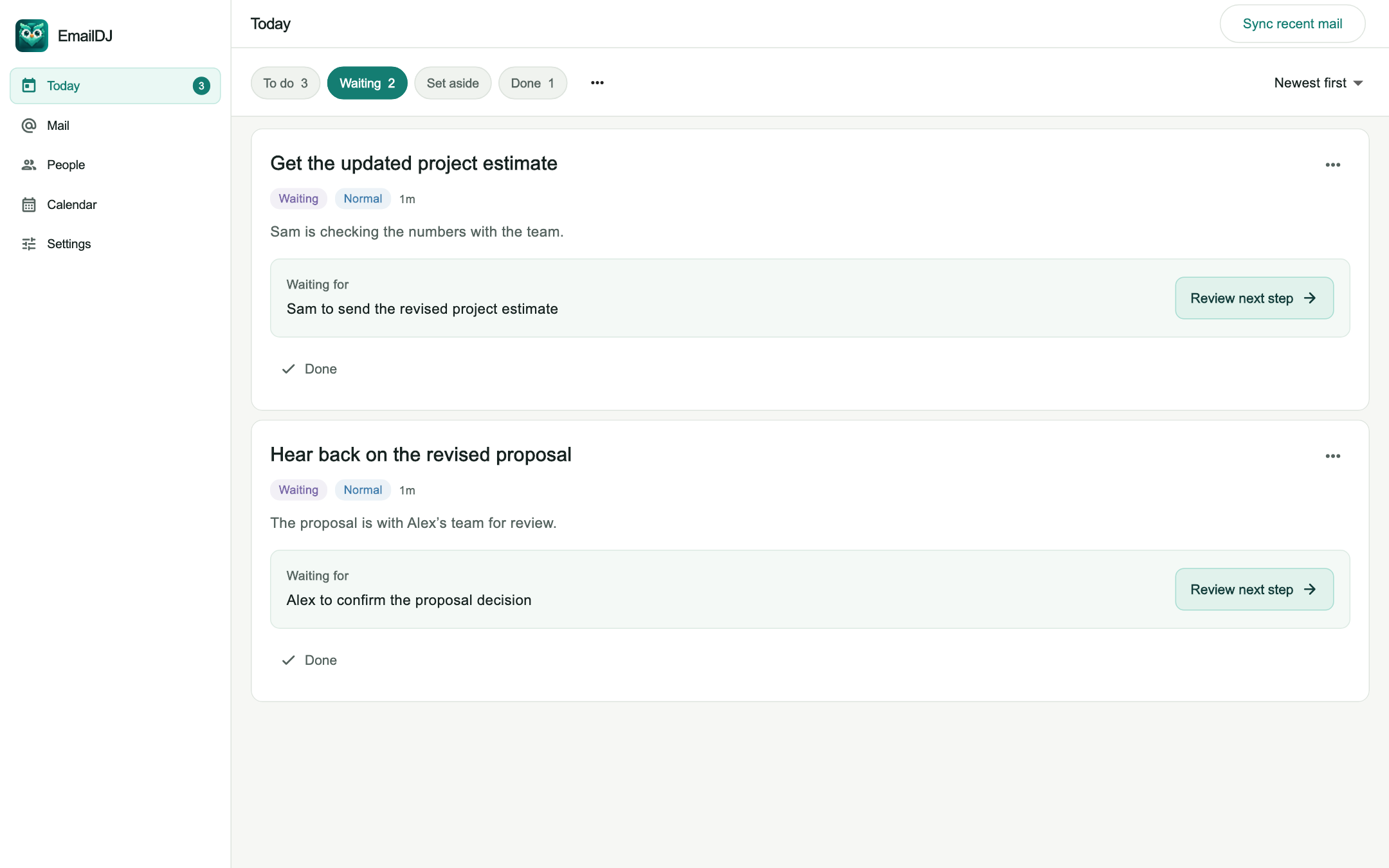This screenshot has width=1389, height=868.
Task: Switch to the Set aside tab
Action: click(453, 83)
